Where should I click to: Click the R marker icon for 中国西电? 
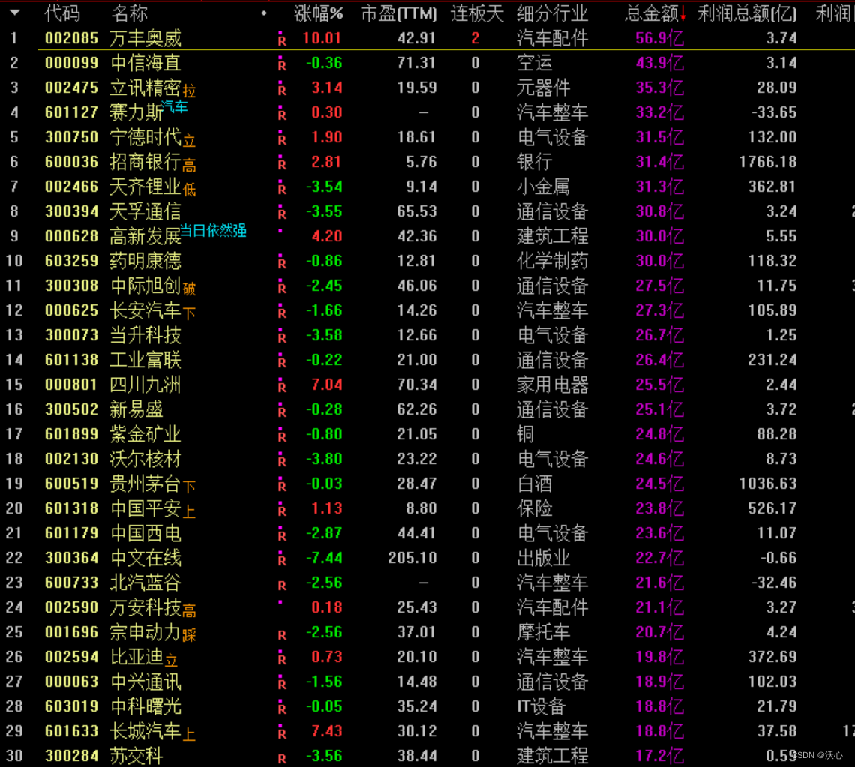[x=282, y=534]
